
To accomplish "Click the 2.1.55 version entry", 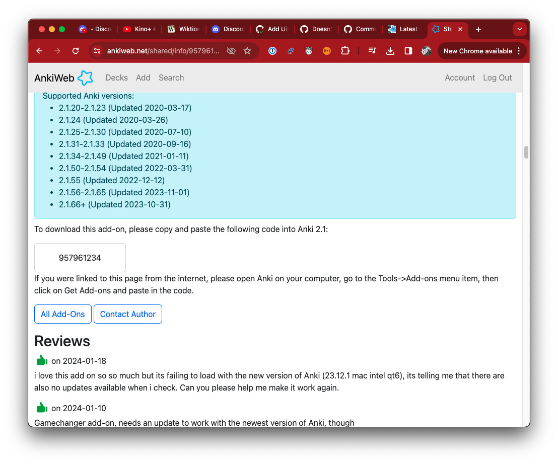I will [x=112, y=181].
